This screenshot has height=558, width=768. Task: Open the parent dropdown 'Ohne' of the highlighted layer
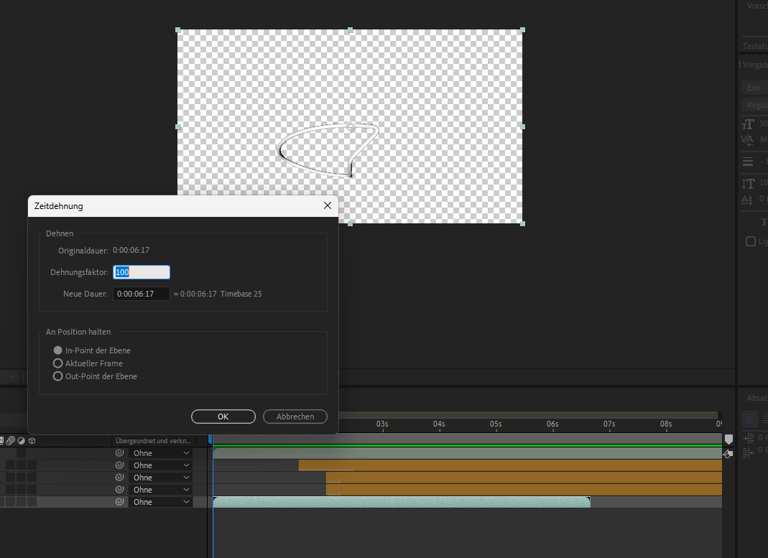tap(160, 502)
